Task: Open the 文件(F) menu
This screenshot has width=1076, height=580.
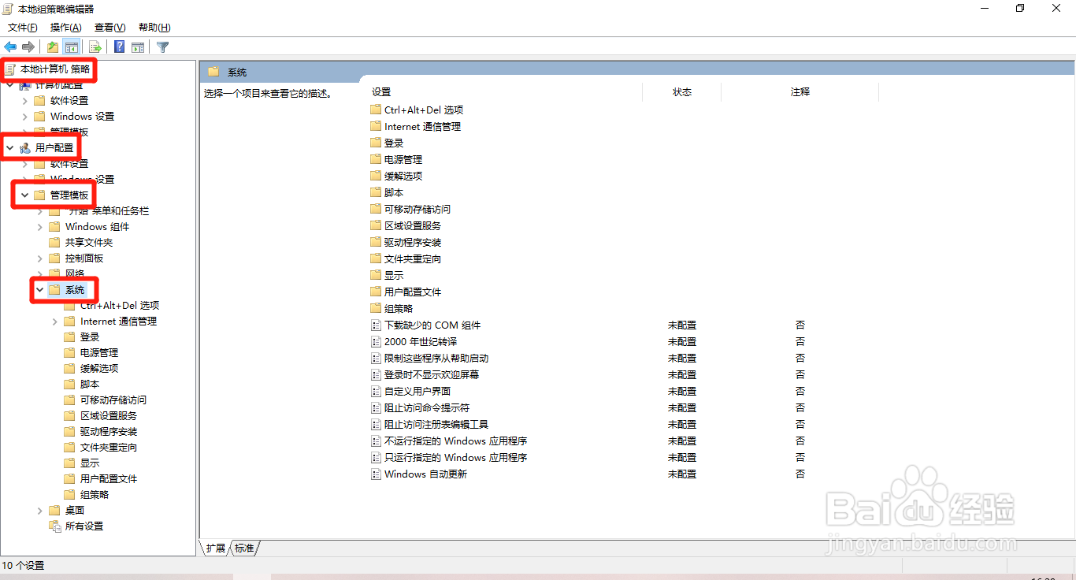Action: coord(22,28)
